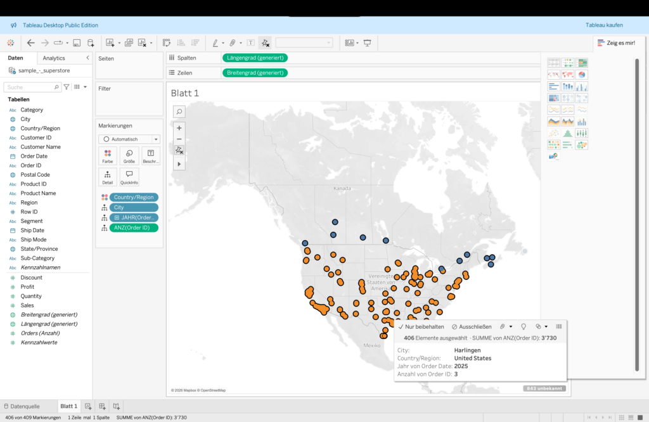The height and width of the screenshot is (422, 649).
Task: Toggle the pin-axis button in toolbar
Action: [x=266, y=42]
